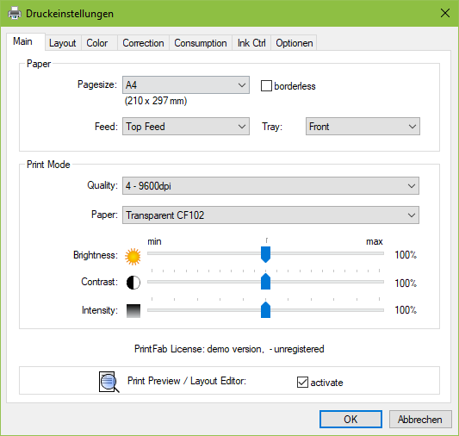
Task: Expand the Paper Transparent CF102 dropdown
Action: click(270, 215)
